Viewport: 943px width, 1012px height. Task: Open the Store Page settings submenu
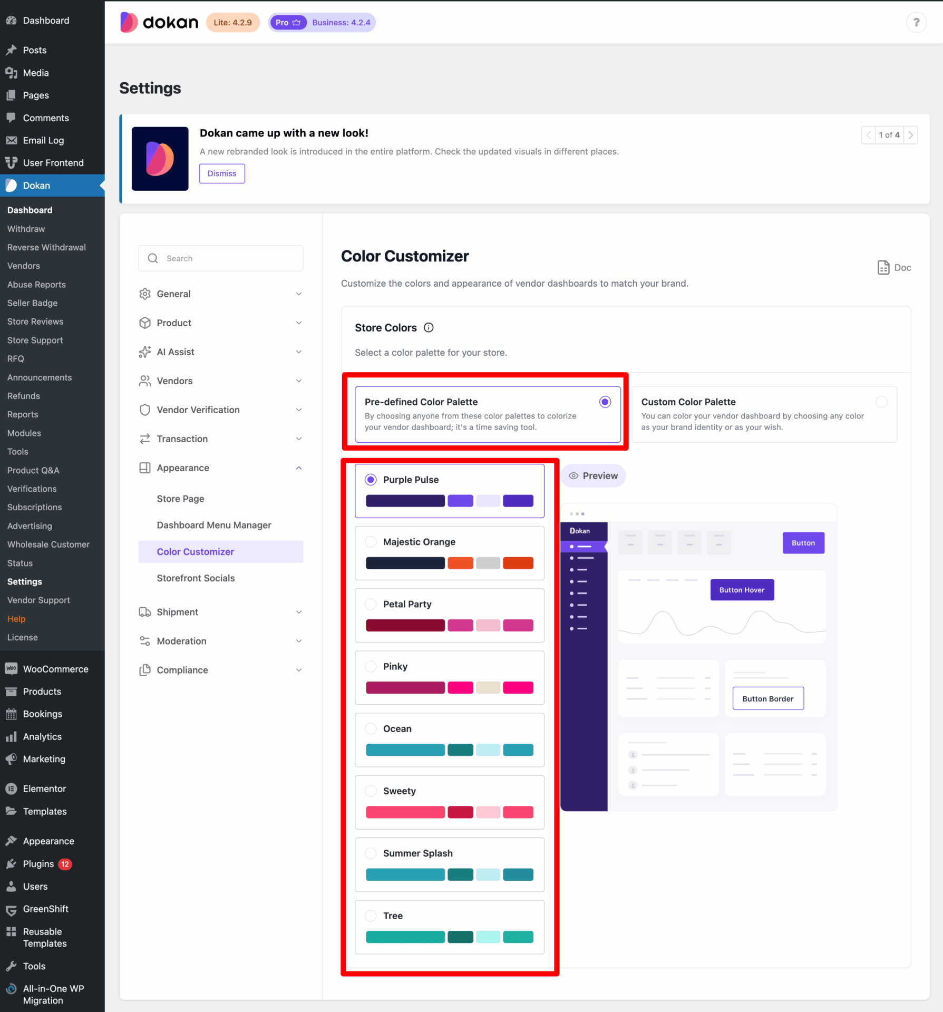[180, 499]
